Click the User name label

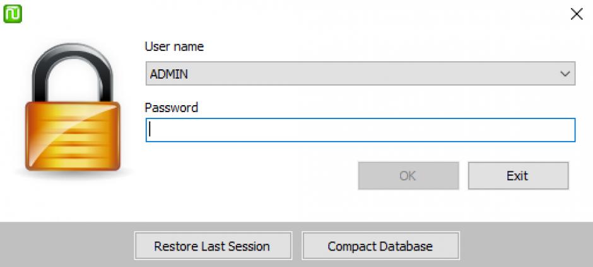pyautogui.click(x=174, y=47)
